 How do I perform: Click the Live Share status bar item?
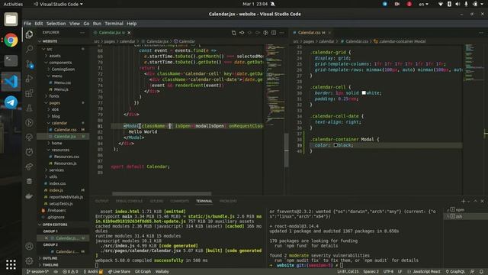pos(119,272)
